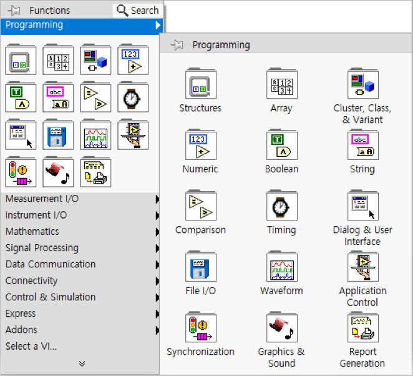Click the Programming subpalette title text

(x=221, y=45)
